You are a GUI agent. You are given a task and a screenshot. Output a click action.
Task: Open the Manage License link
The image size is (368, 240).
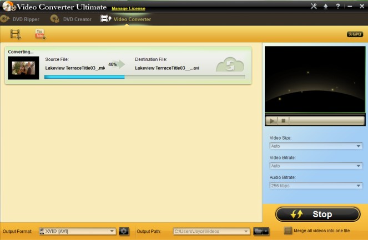(x=128, y=8)
